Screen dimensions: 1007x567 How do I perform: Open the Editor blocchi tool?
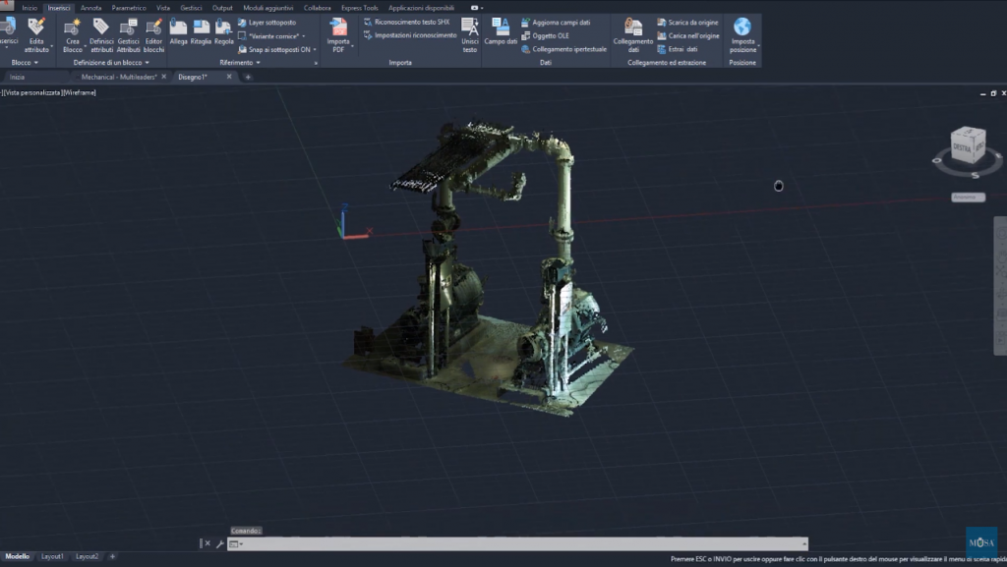pyautogui.click(x=154, y=28)
